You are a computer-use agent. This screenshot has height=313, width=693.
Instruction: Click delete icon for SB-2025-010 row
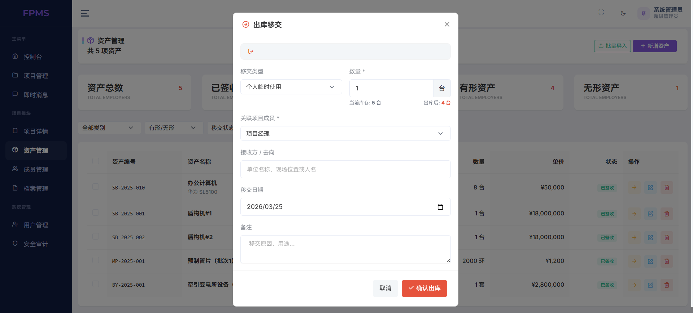(667, 188)
